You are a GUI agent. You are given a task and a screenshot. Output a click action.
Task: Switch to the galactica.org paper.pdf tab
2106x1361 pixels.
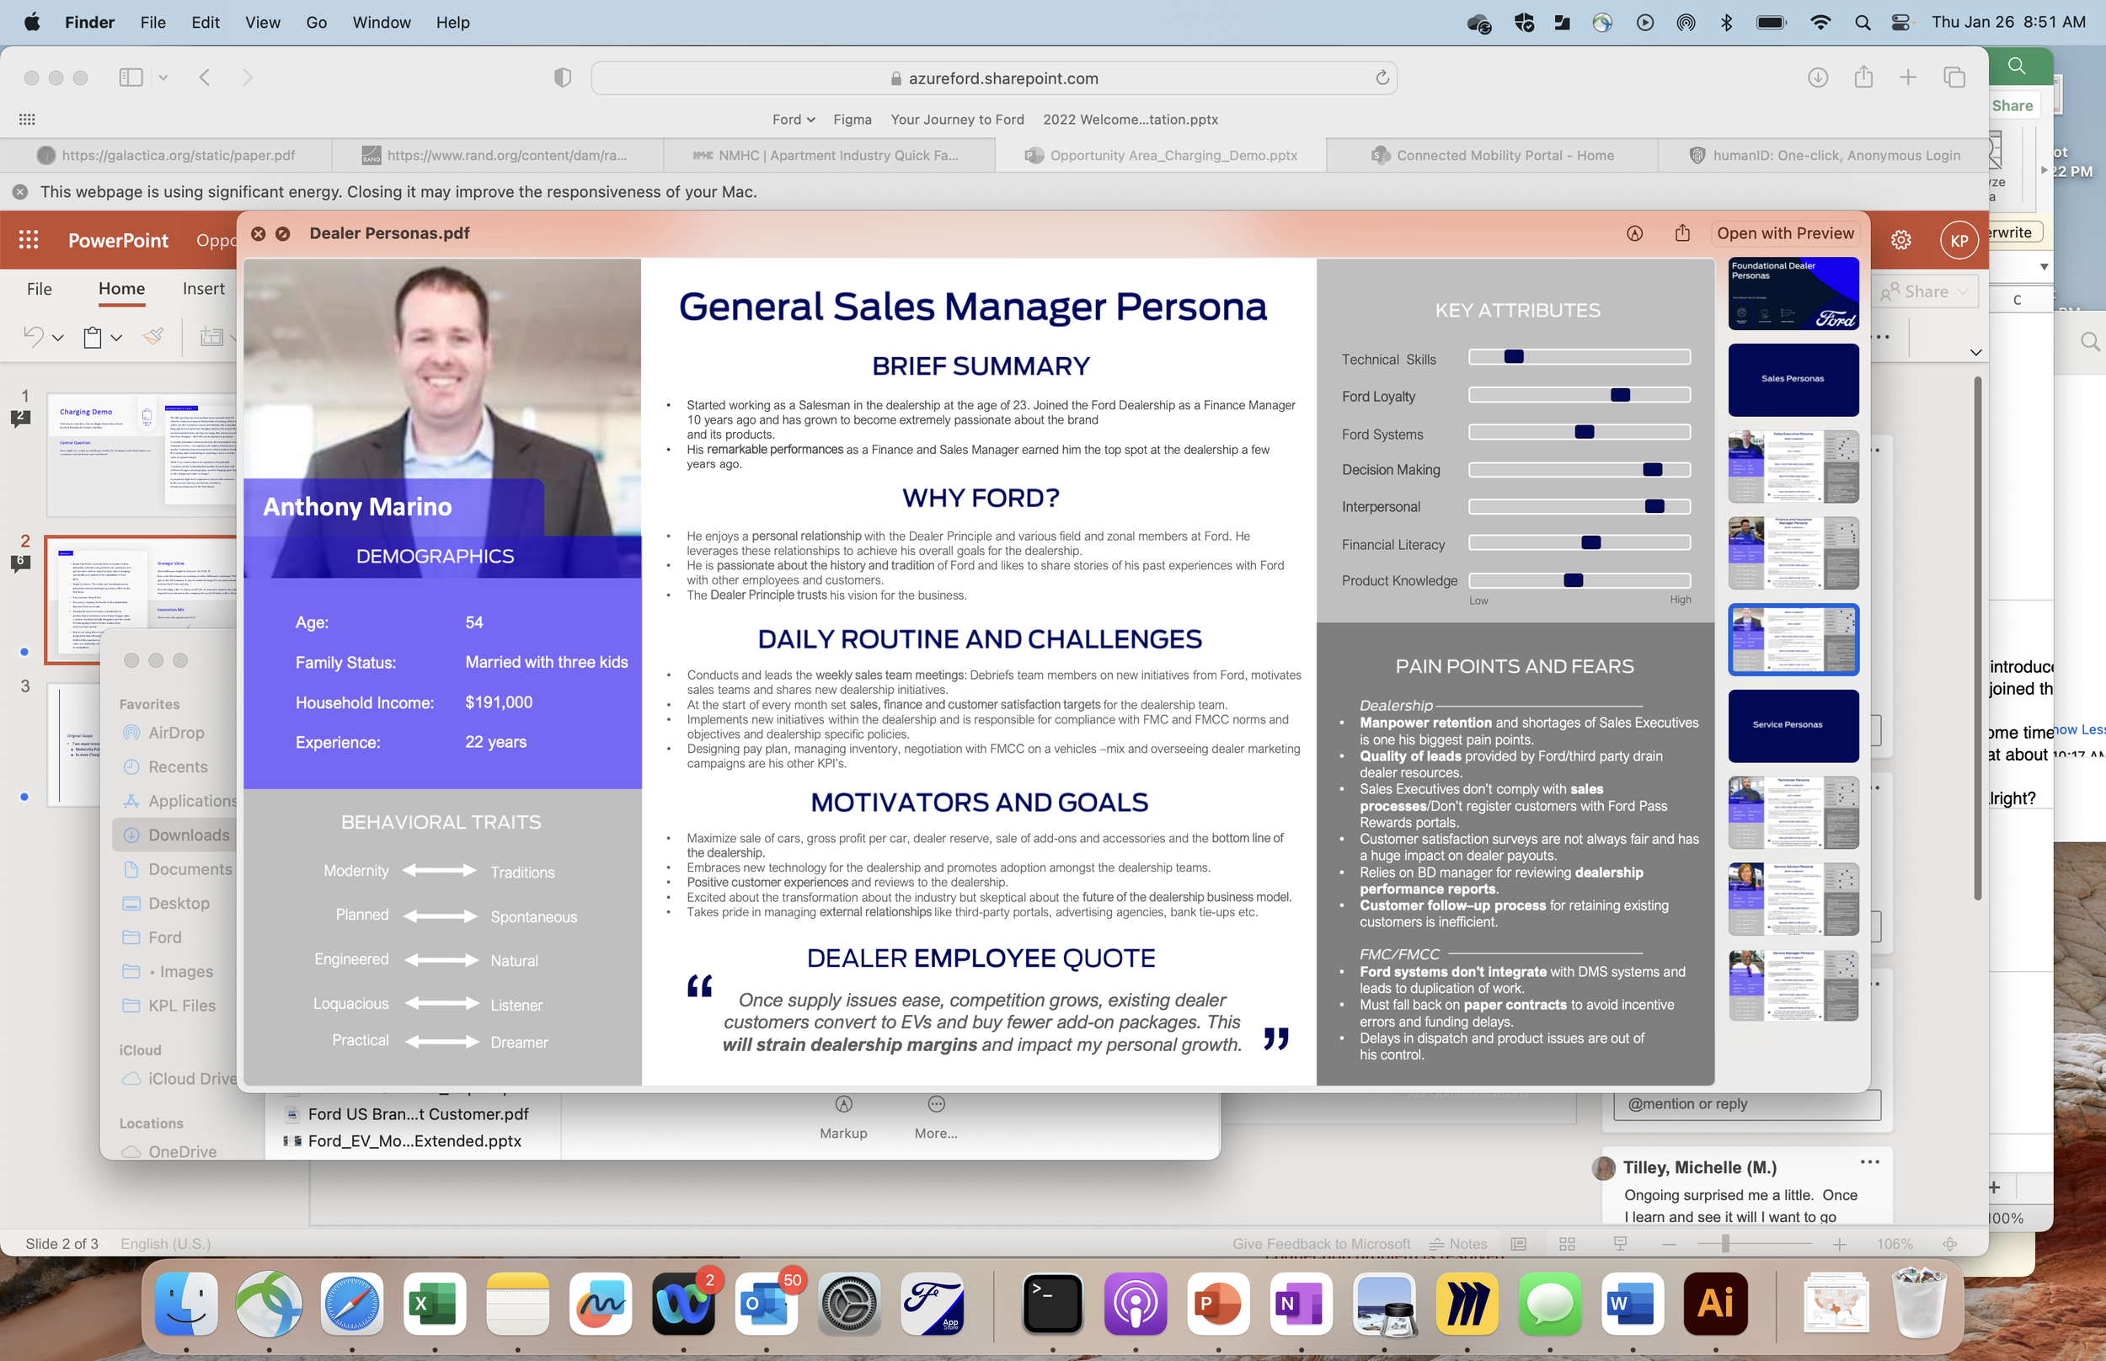click(166, 156)
